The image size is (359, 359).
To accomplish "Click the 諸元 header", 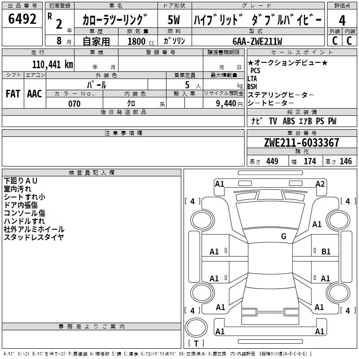I will coord(302,151).
